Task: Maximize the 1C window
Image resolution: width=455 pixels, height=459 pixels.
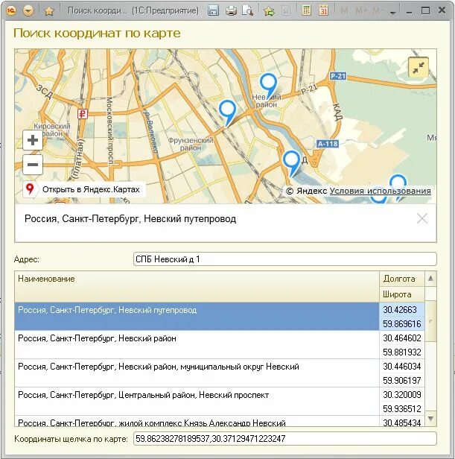Action: (x=425, y=11)
